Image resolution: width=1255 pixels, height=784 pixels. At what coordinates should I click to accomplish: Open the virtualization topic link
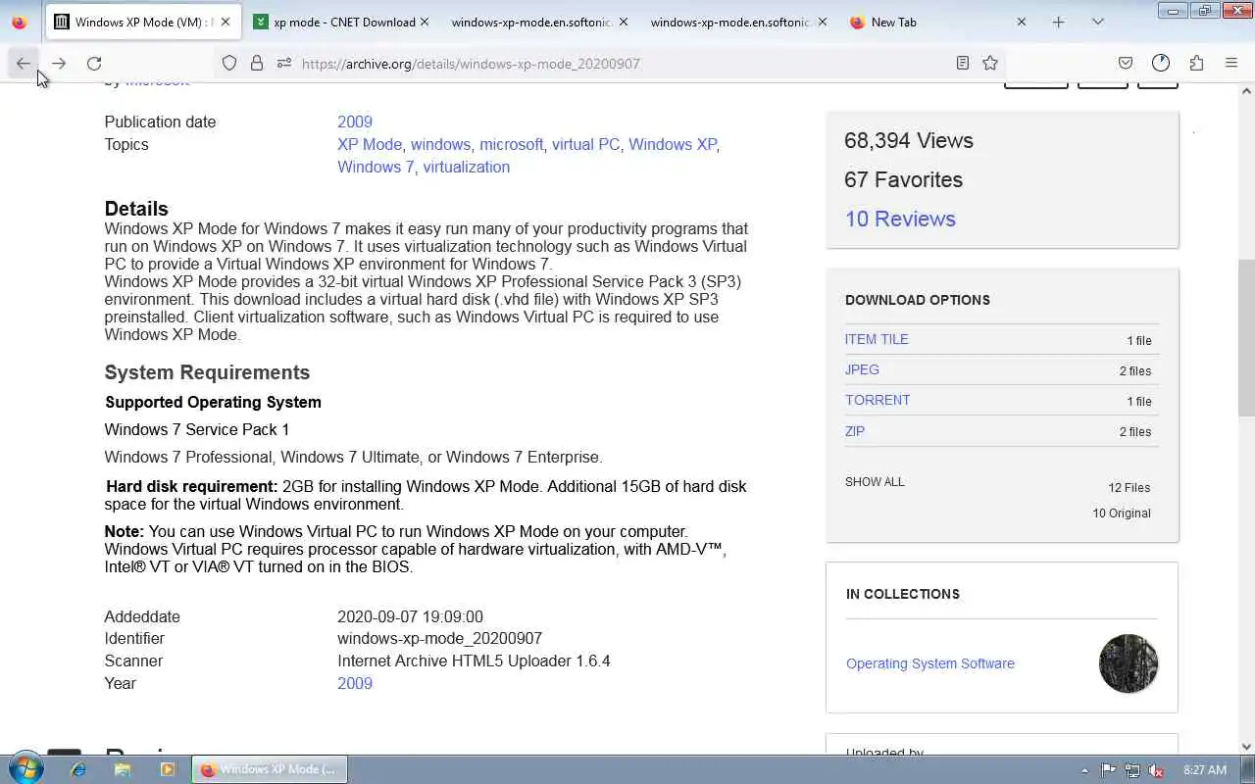[x=466, y=167]
